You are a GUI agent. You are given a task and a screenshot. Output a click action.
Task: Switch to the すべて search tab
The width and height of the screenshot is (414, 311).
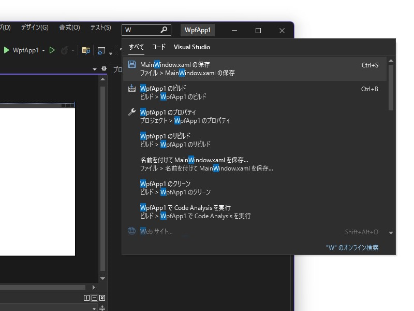(136, 47)
